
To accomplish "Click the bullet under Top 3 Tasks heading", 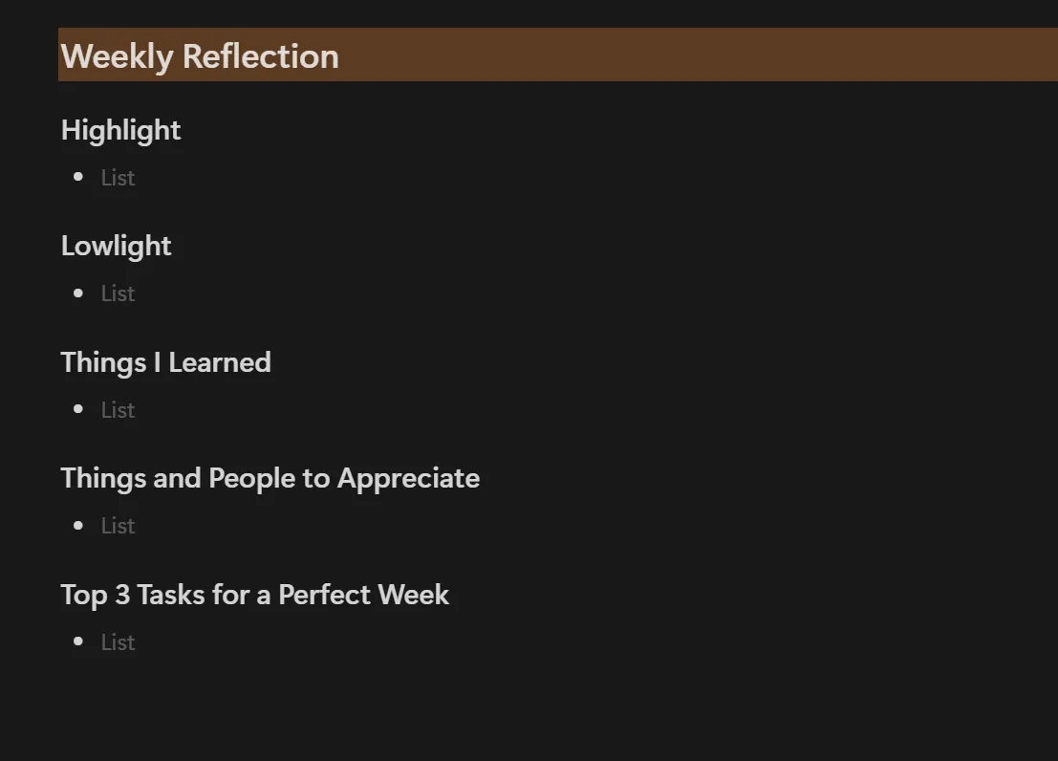I will 78,641.
